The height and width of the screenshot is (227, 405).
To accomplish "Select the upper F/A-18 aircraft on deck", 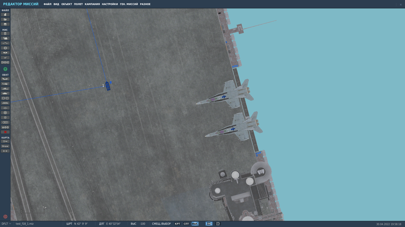I will (224, 97).
